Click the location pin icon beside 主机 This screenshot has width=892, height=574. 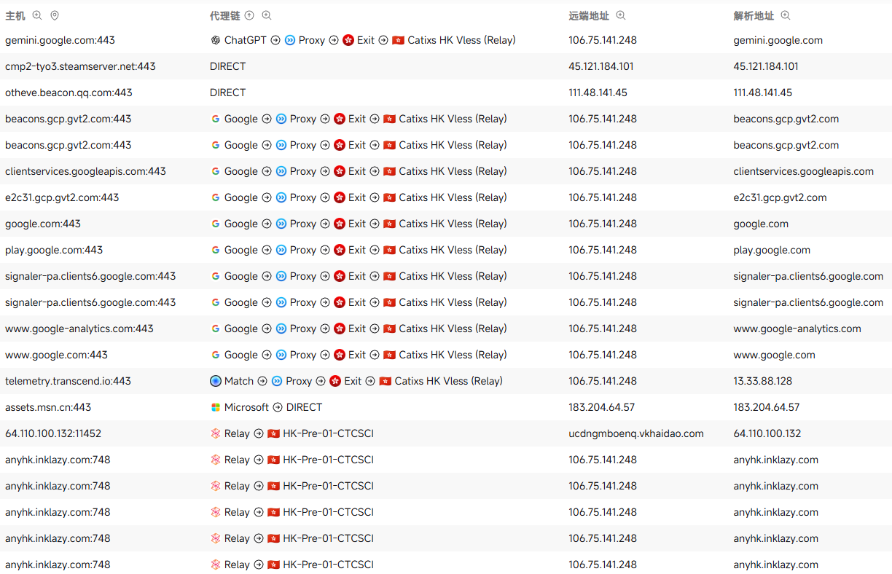[x=55, y=15]
